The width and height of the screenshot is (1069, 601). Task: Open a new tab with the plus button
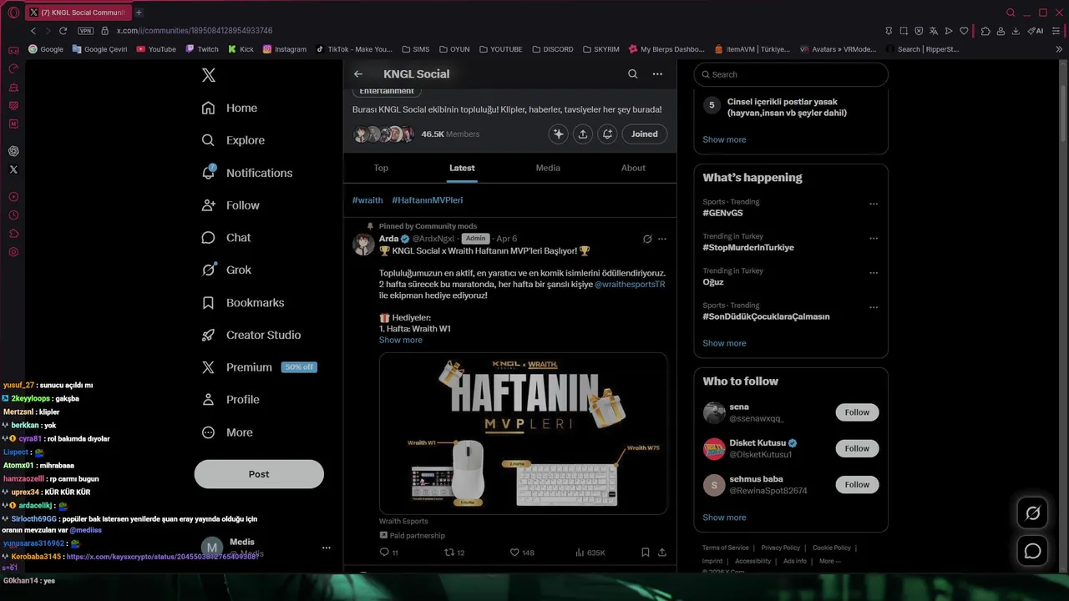[139, 13]
